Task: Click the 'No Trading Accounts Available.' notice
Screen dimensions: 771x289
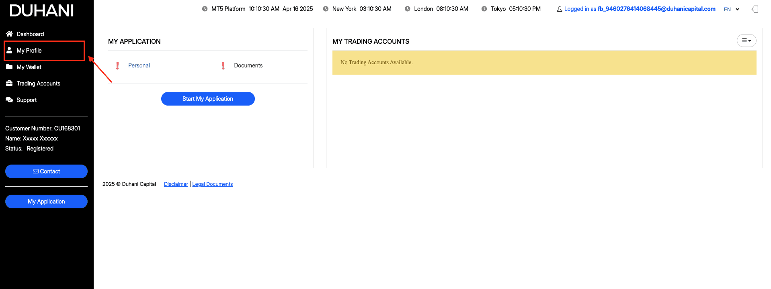Action: (544, 63)
